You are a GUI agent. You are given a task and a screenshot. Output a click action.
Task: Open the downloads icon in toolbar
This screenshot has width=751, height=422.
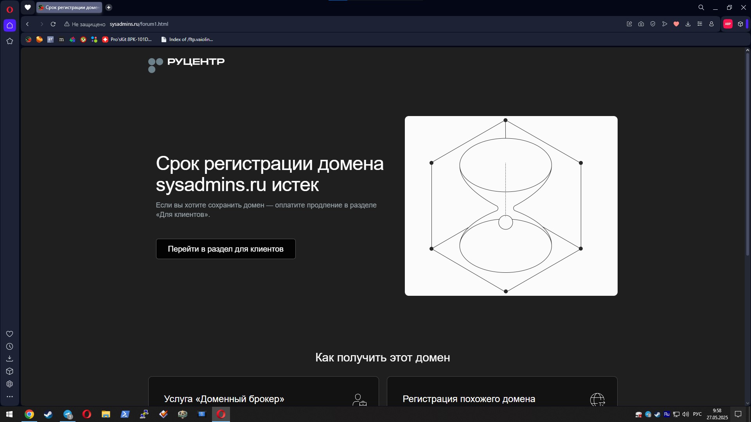[x=688, y=24]
